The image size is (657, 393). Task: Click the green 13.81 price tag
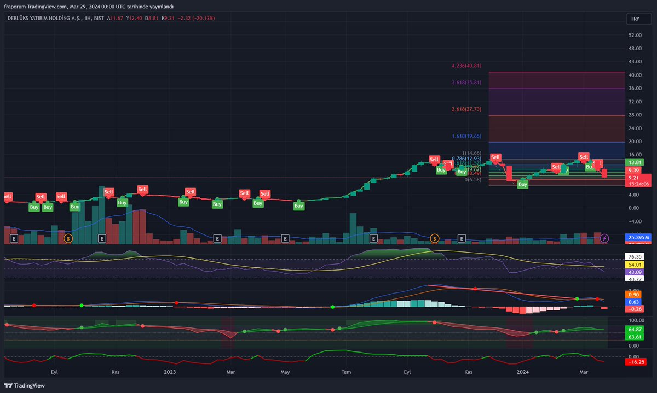[x=635, y=162]
